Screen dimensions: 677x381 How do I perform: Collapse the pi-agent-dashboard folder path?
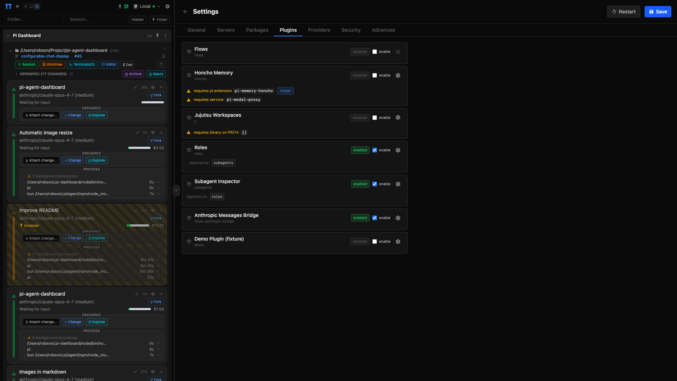pyautogui.click(x=11, y=51)
